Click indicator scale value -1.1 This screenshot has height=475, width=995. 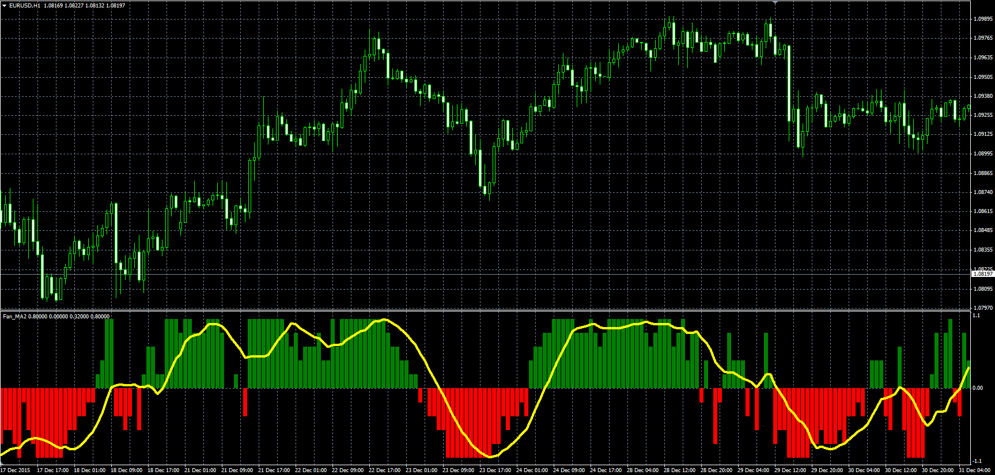point(977,461)
